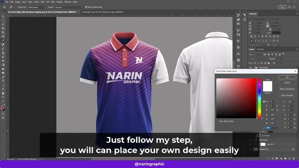Viewport: 299px width, 168px height.
Task: Apply All Caps in Character panel
Action: click(259, 36)
